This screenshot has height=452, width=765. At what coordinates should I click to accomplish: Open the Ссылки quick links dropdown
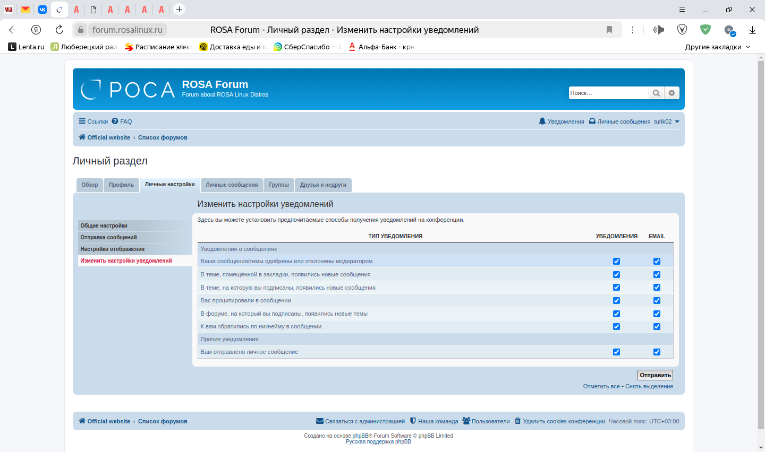(93, 121)
